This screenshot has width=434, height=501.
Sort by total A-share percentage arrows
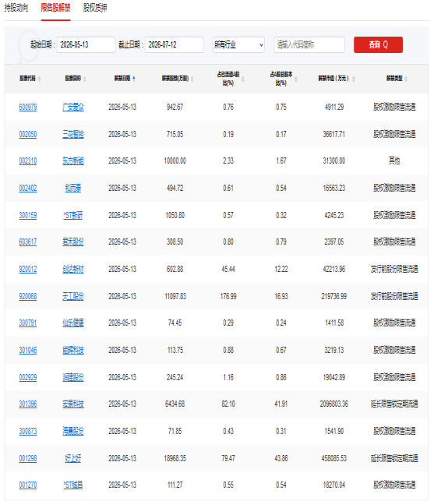click(296, 79)
